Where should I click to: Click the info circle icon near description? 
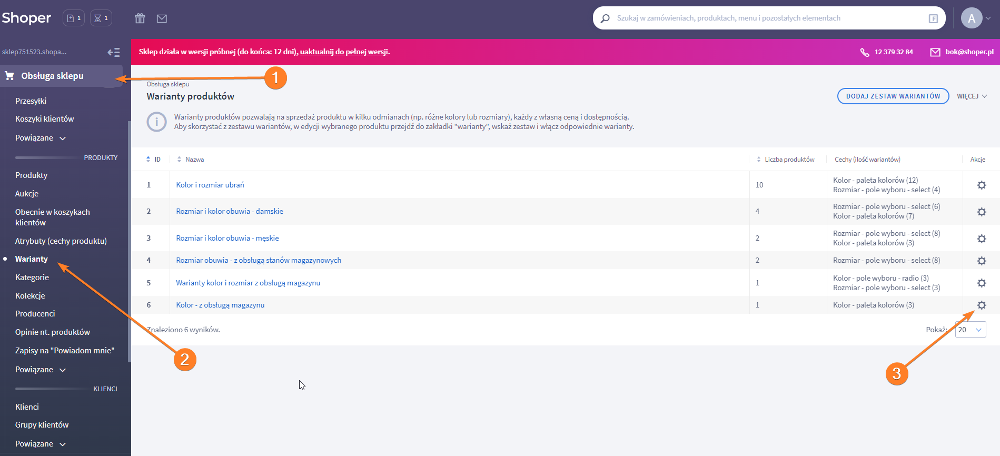pos(156,122)
